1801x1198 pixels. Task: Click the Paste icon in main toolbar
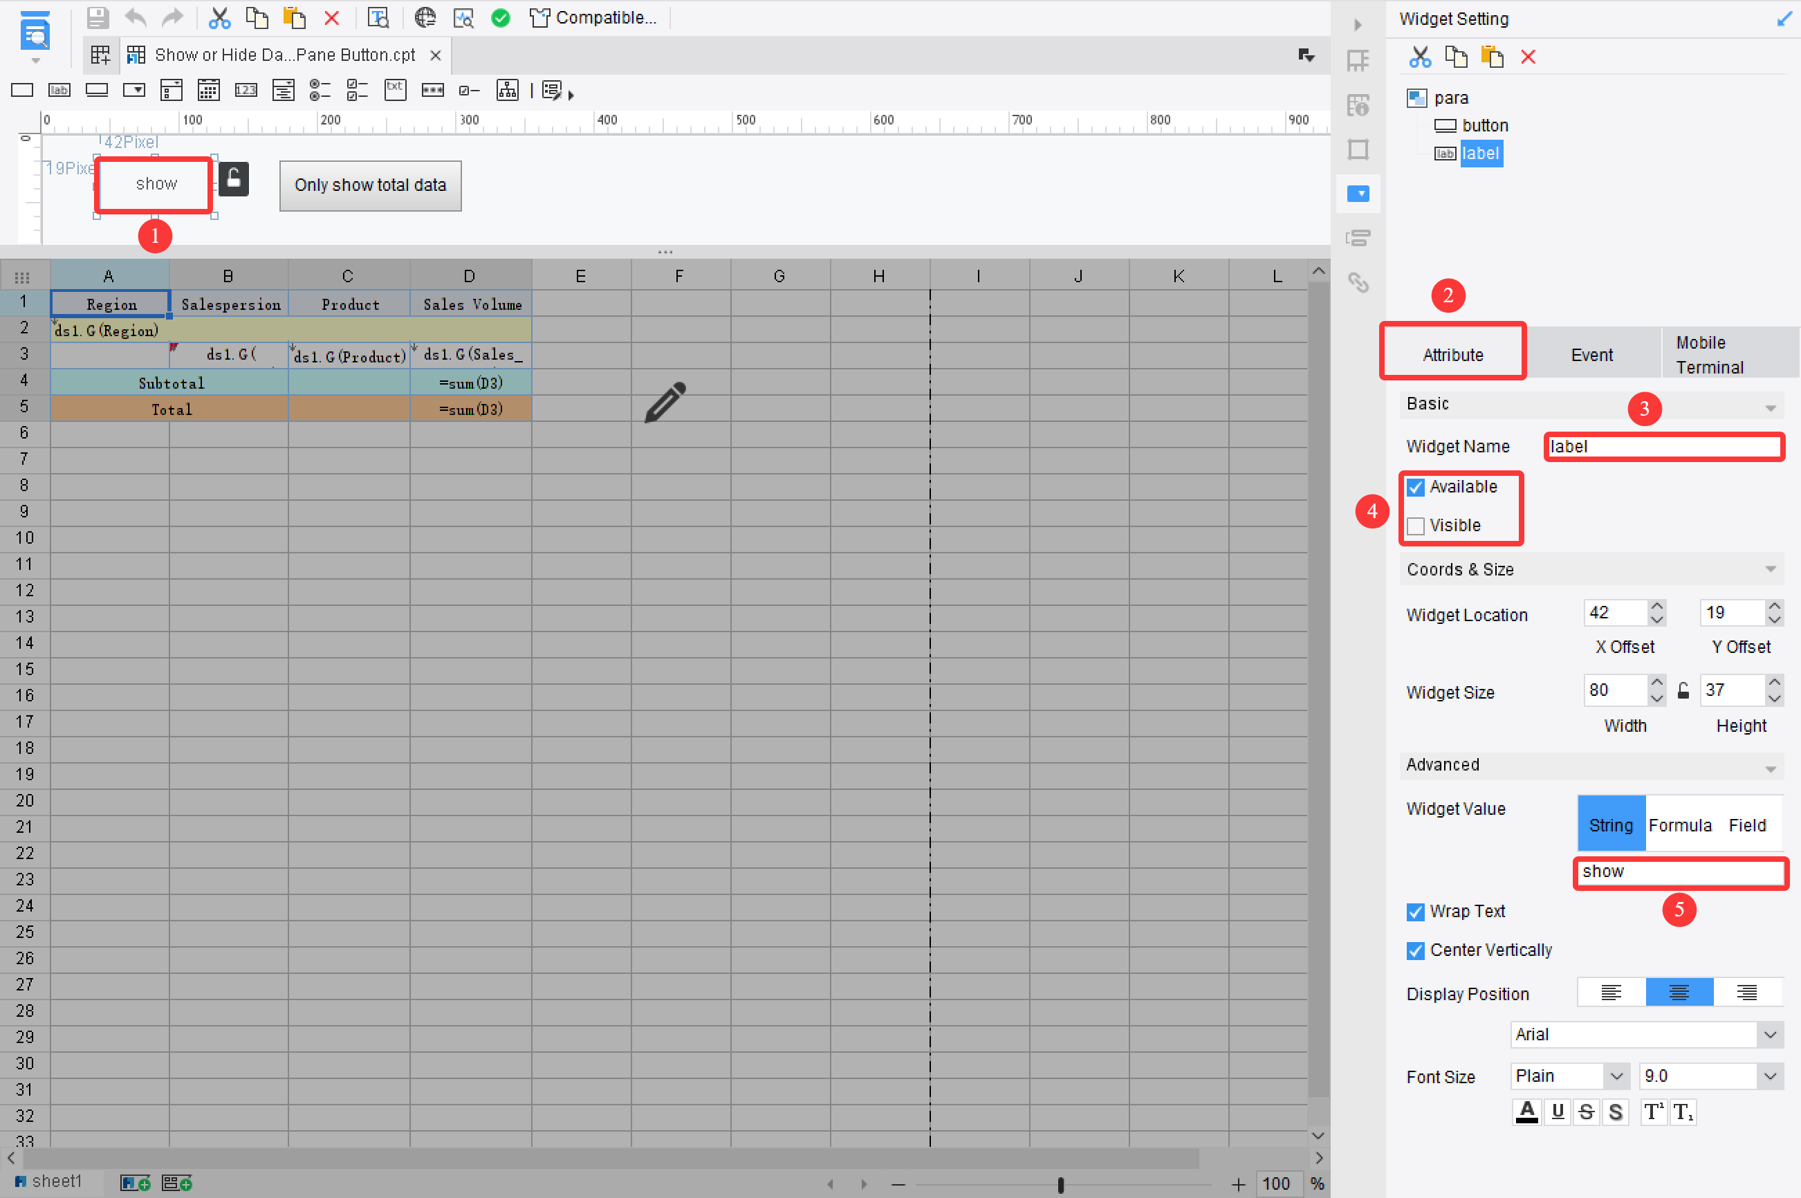(294, 17)
